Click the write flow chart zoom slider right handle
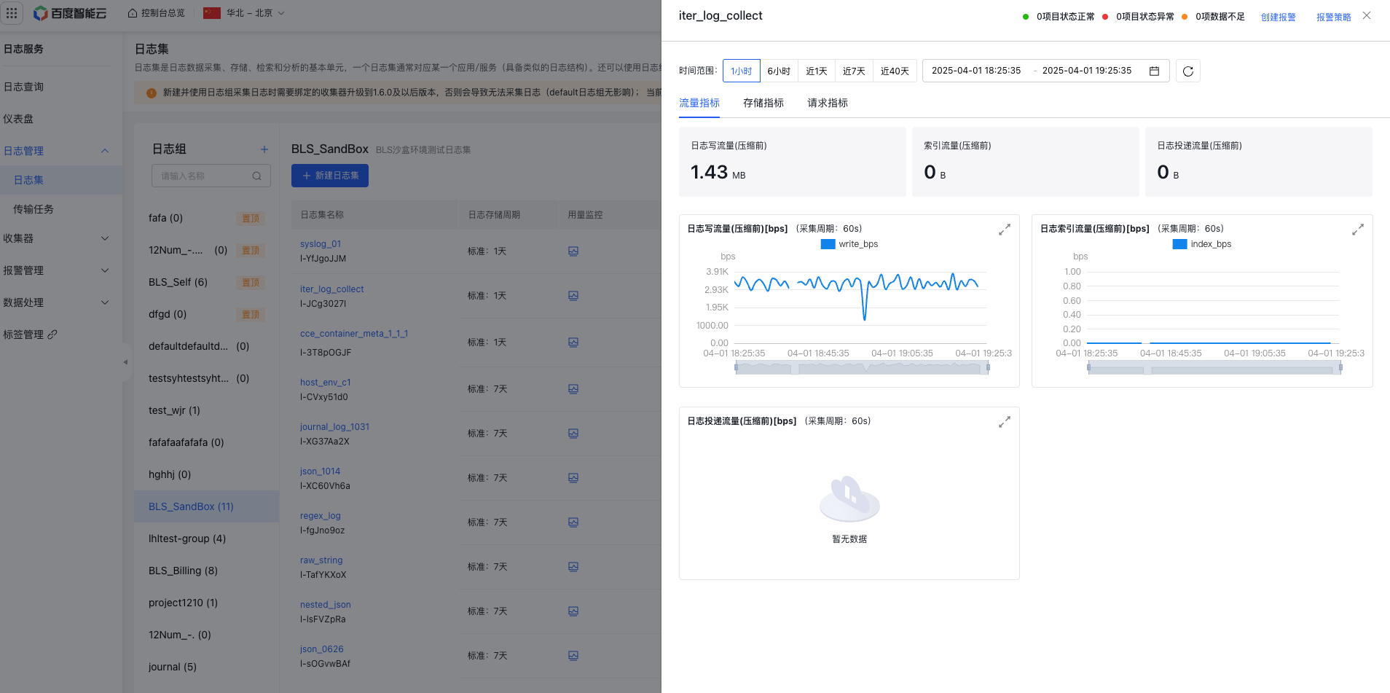This screenshot has width=1390, height=693. (988, 368)
